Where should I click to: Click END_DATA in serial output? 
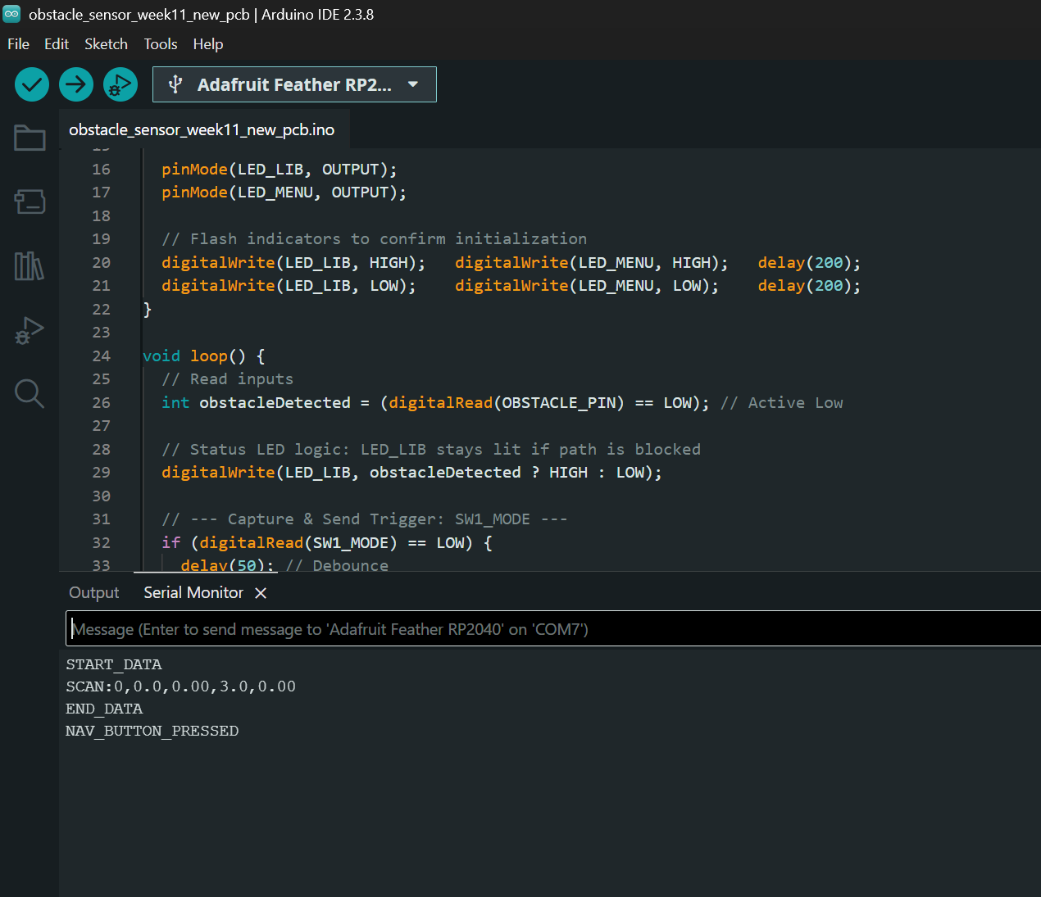tap(104, 709)
